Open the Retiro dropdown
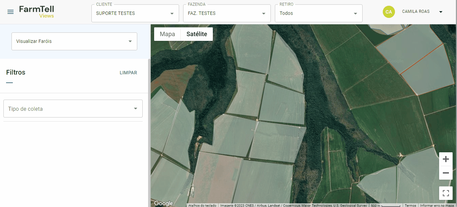 tap(318, 14)
